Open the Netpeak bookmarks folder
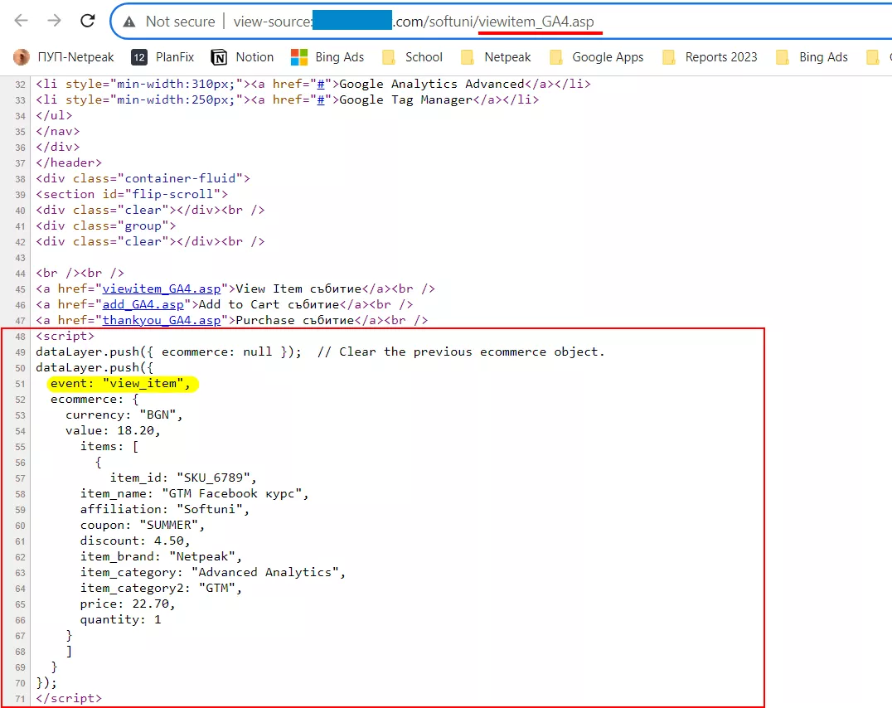Screen dimensions: 892x708 496,57
